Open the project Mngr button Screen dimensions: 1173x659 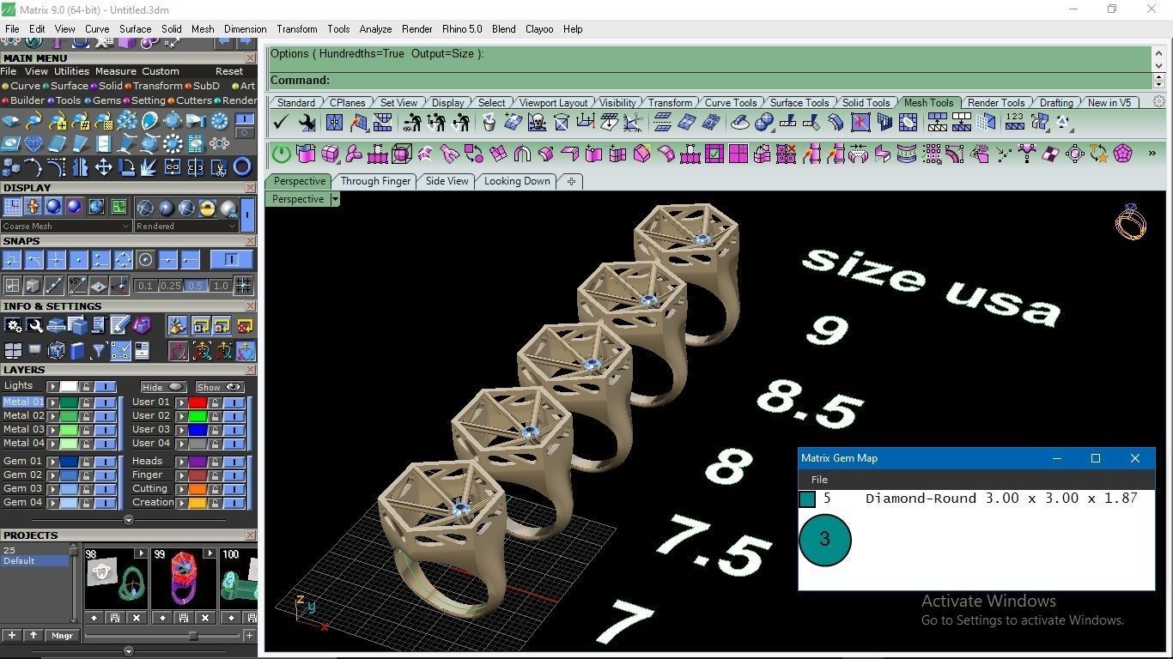point(62,636)
